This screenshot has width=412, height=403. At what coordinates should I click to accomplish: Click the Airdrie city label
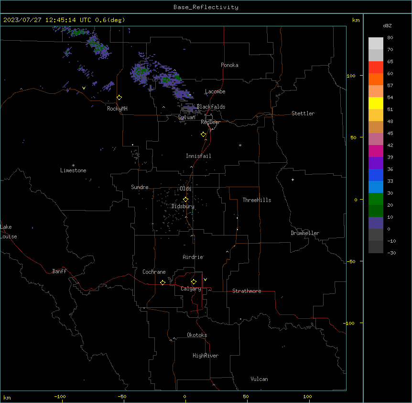click(193, 257)
